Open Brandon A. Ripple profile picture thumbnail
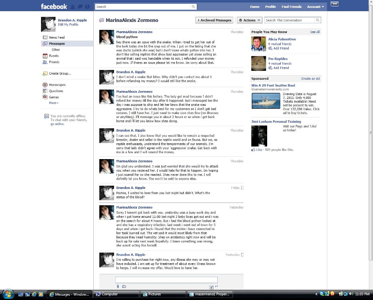 (x=48, y=24)
